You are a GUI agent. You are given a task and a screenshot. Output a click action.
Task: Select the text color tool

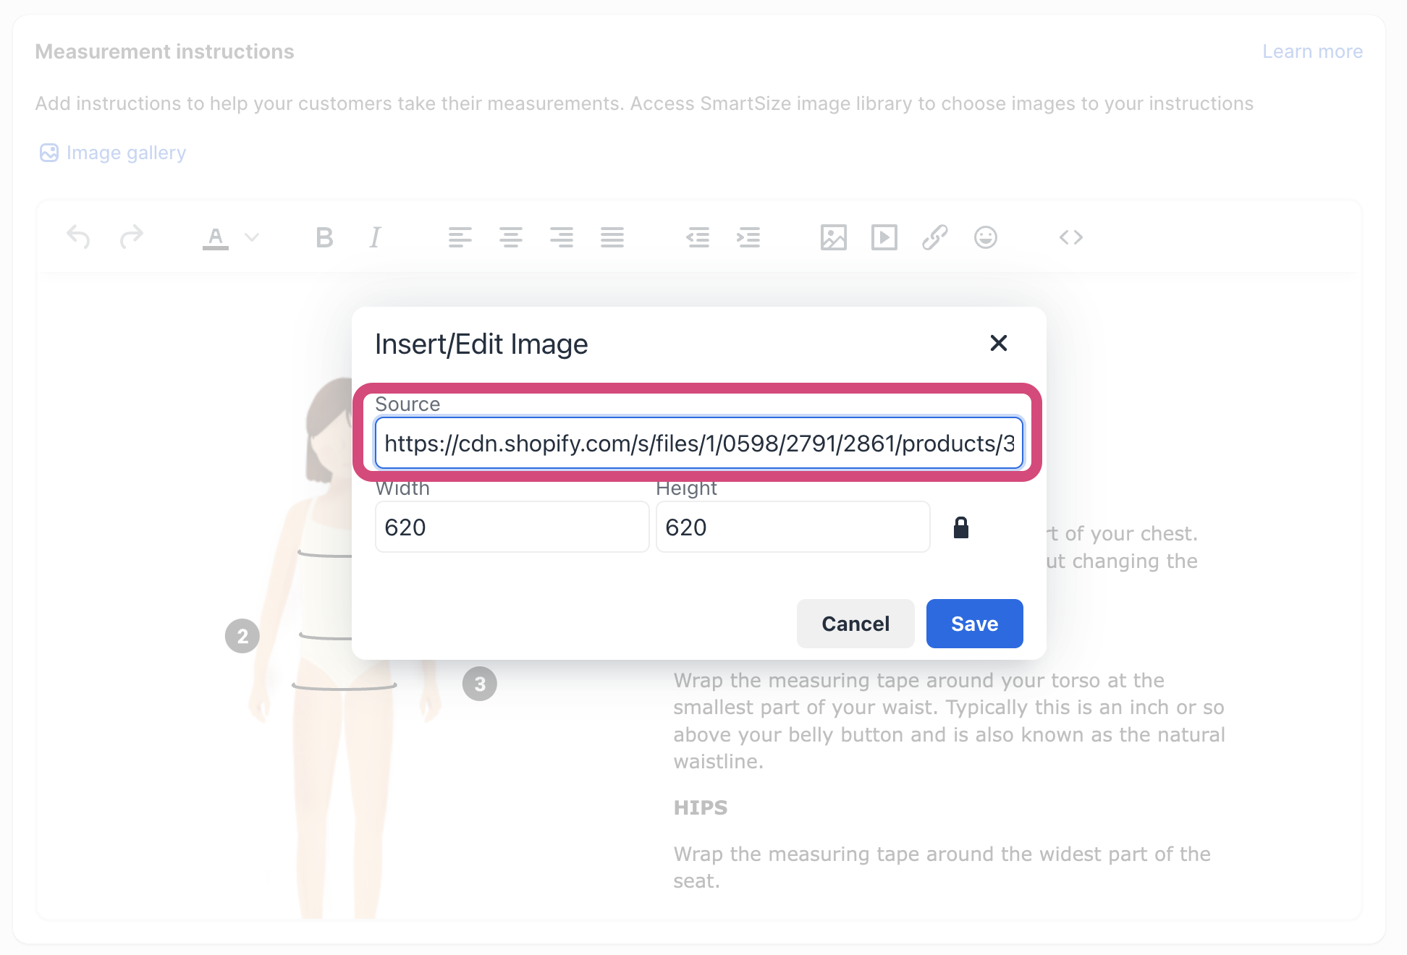click(216, 237)
